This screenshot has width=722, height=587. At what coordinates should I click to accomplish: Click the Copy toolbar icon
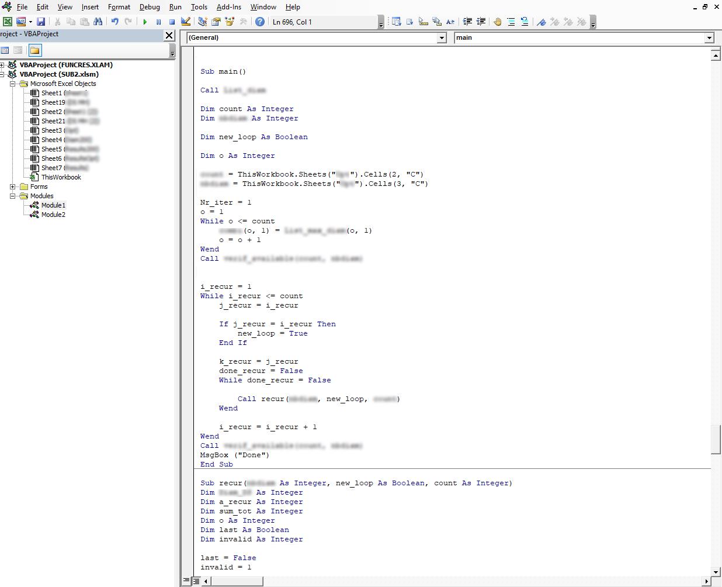pyautogui.click(x=71, y=22)
